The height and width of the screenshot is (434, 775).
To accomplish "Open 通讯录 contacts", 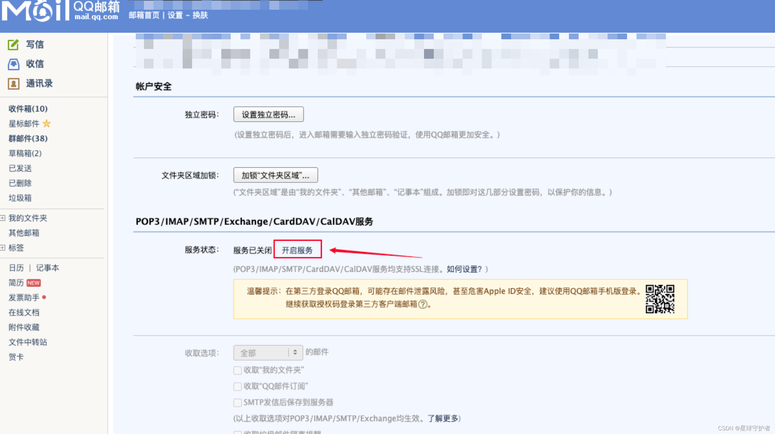I will tap(39, 83).
